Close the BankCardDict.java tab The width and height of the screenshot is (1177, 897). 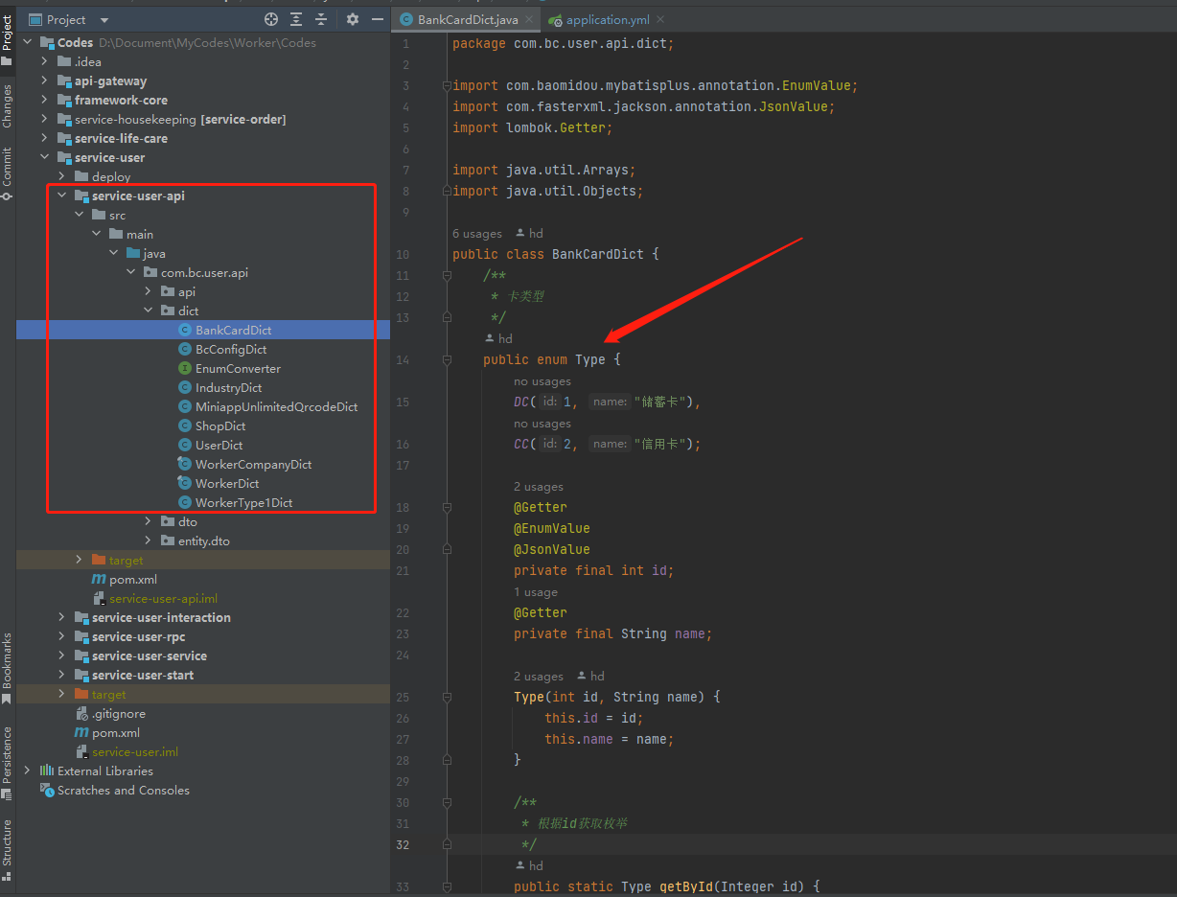pyautogui.click(x=529, y=19)
